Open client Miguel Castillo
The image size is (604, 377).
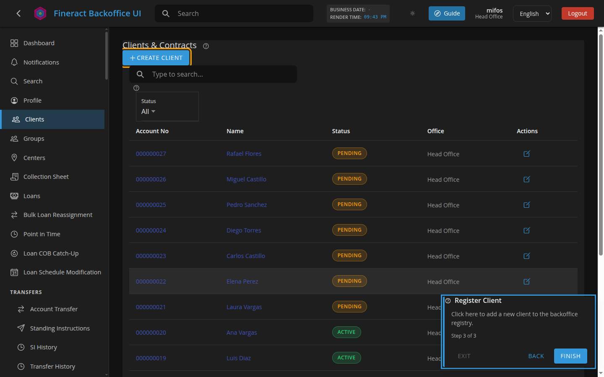(x=246, y=179)
